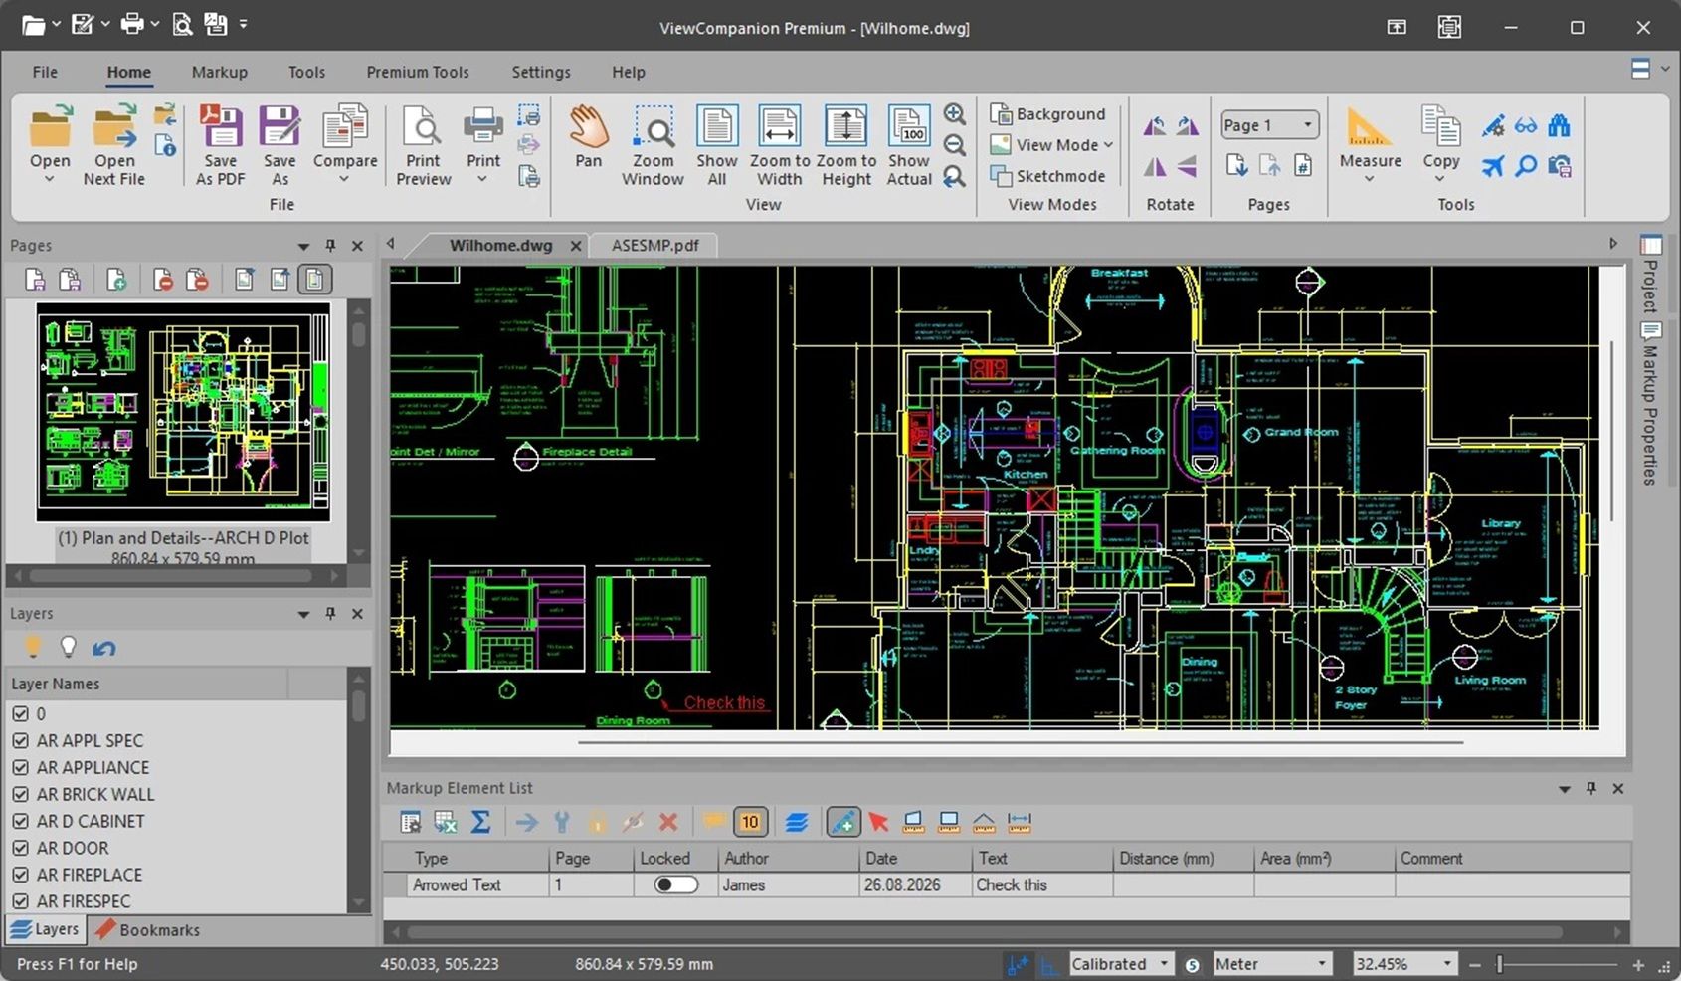This screenshot has height=981, width=1681.
Task: Open Print Preview
Action: pyautogui.click(x=423, y=145)
